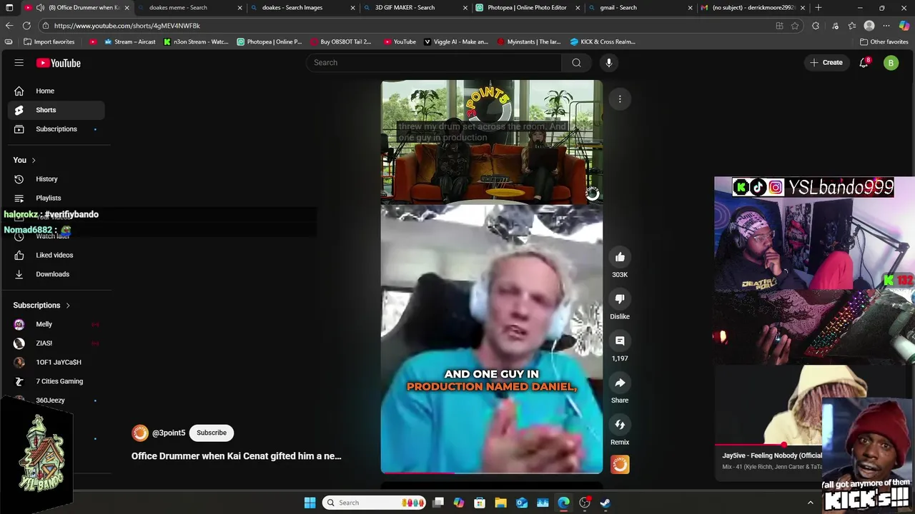The width and height of the screenshot is (915, 514).
Task: Open Photopea bookmark in favorites bar
Action: pyautogui.click(x=269, y=41)
